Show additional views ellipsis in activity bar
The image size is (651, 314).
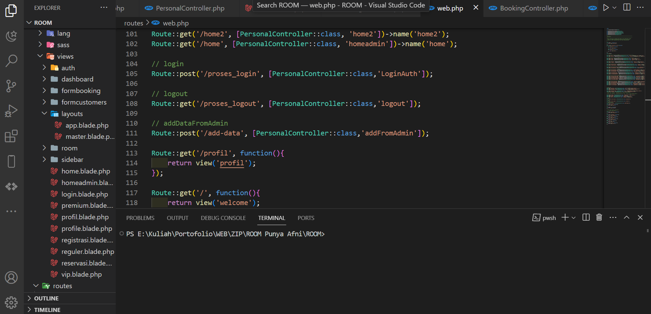click(11, 211)
